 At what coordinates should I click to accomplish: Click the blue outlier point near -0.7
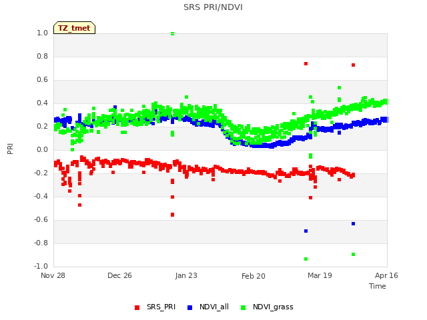click(x=306, y=231)
